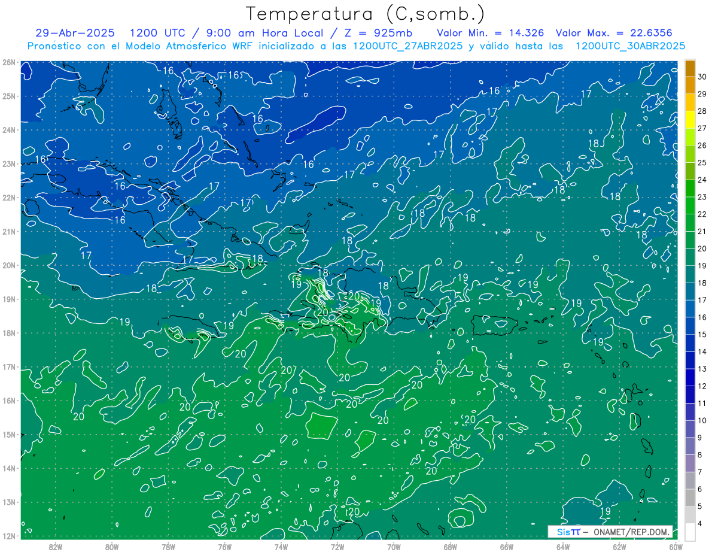
Task: Click the color scale label 5
Action: click(x=701, y=506)
